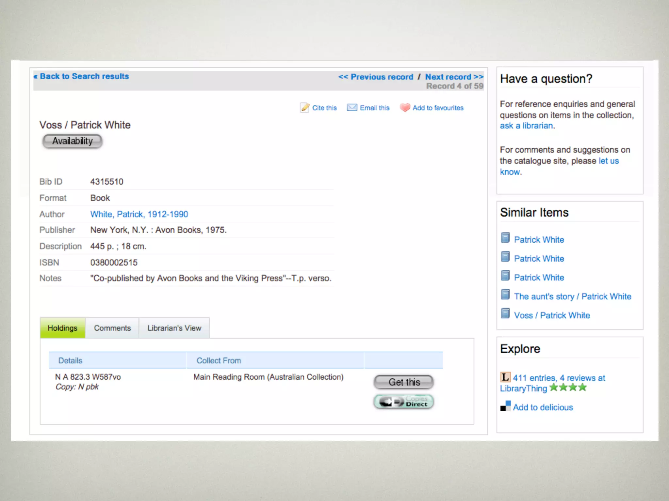Click the ask a librarian link

point(526,126)
